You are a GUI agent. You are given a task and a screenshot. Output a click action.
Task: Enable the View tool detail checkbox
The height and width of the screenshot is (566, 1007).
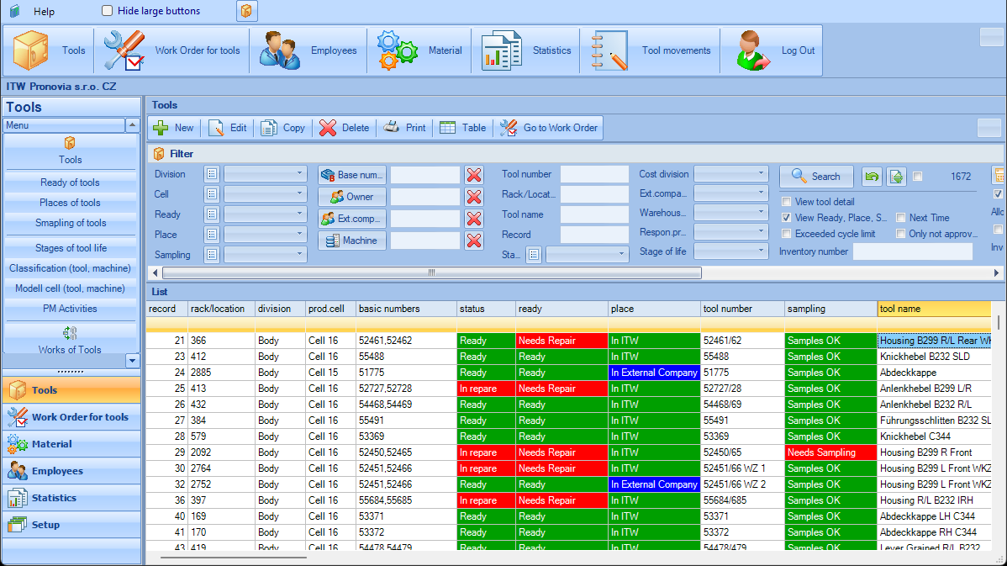coord(787,200)
